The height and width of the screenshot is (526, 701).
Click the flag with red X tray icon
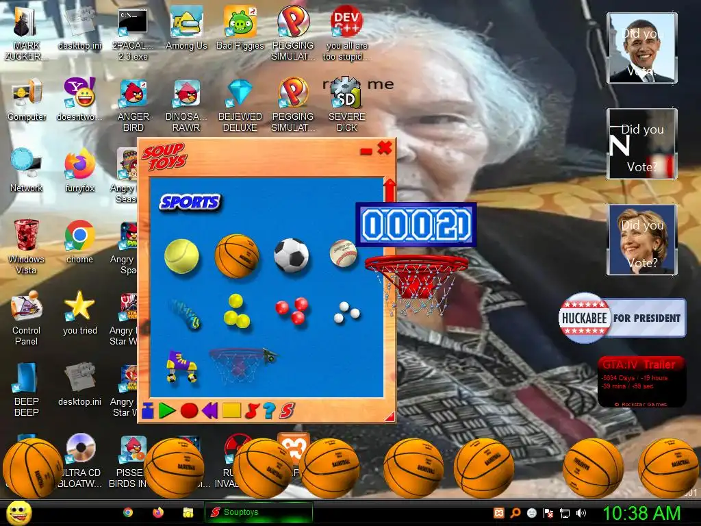click(548, 513)
